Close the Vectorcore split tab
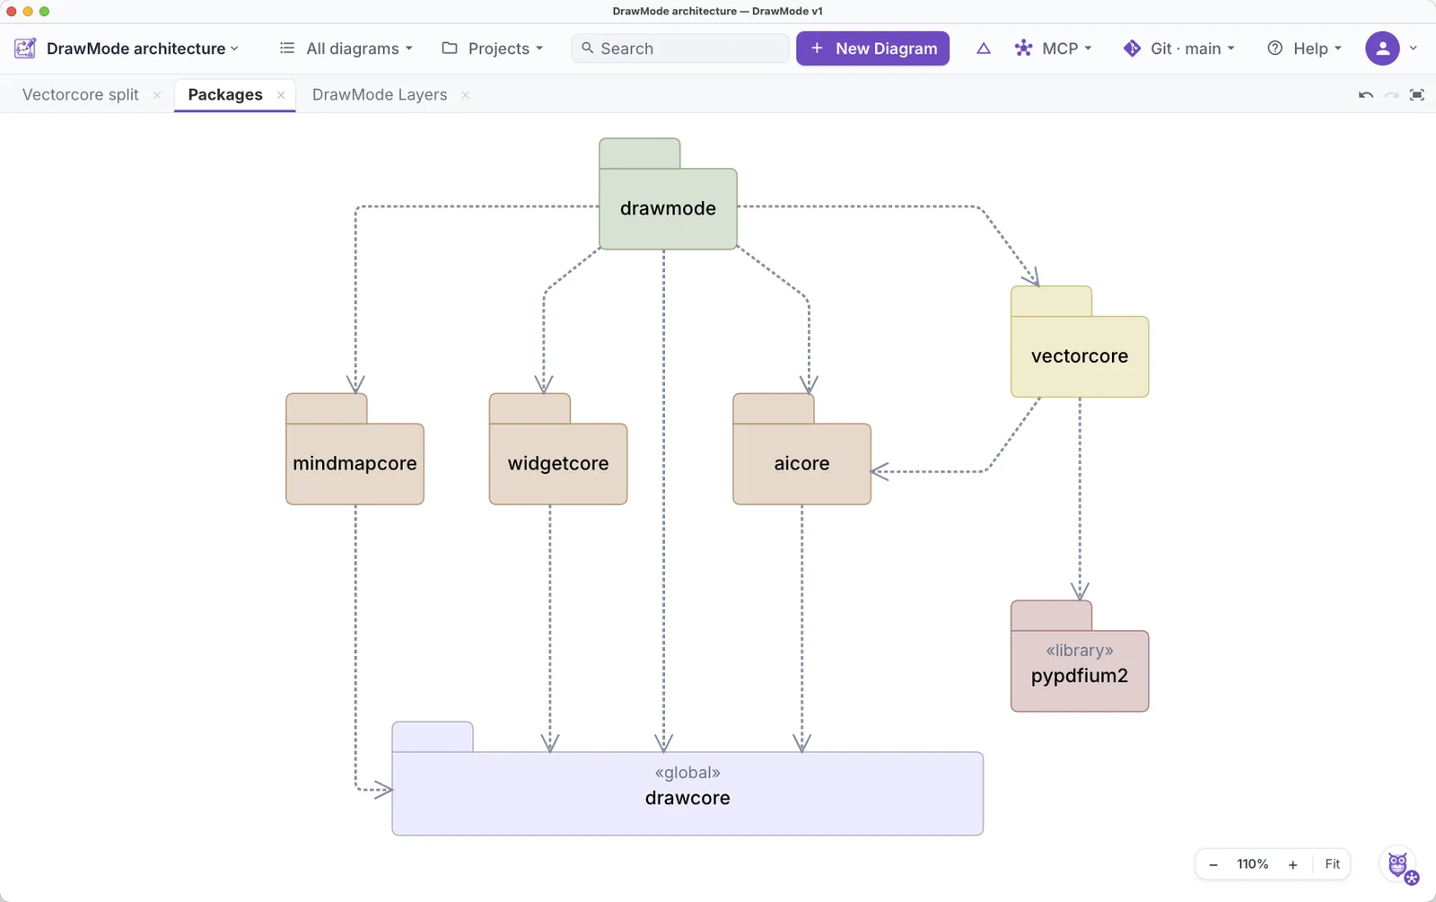 pos(157,95)
